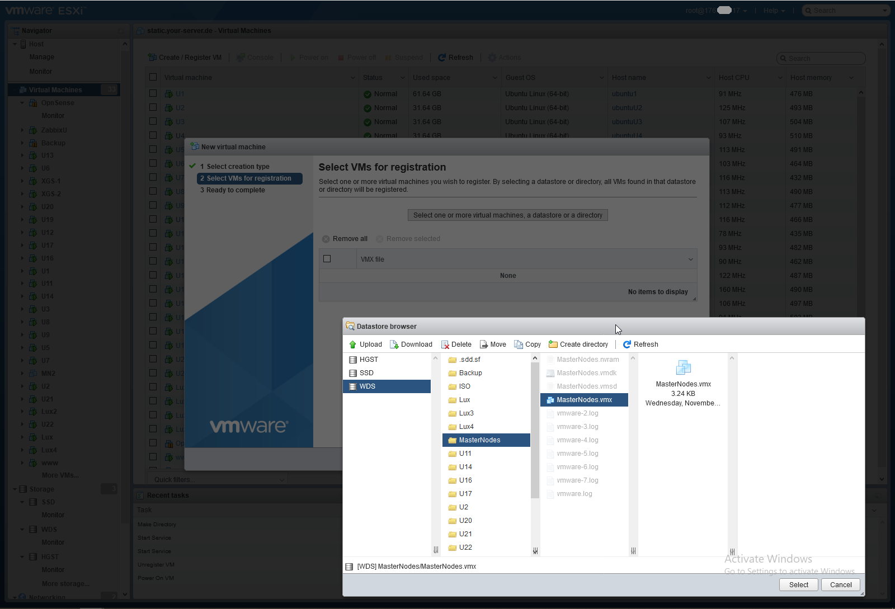Check the U3 virtual machine checkbox
Screen dimensions: 895x609
(153, 121)
